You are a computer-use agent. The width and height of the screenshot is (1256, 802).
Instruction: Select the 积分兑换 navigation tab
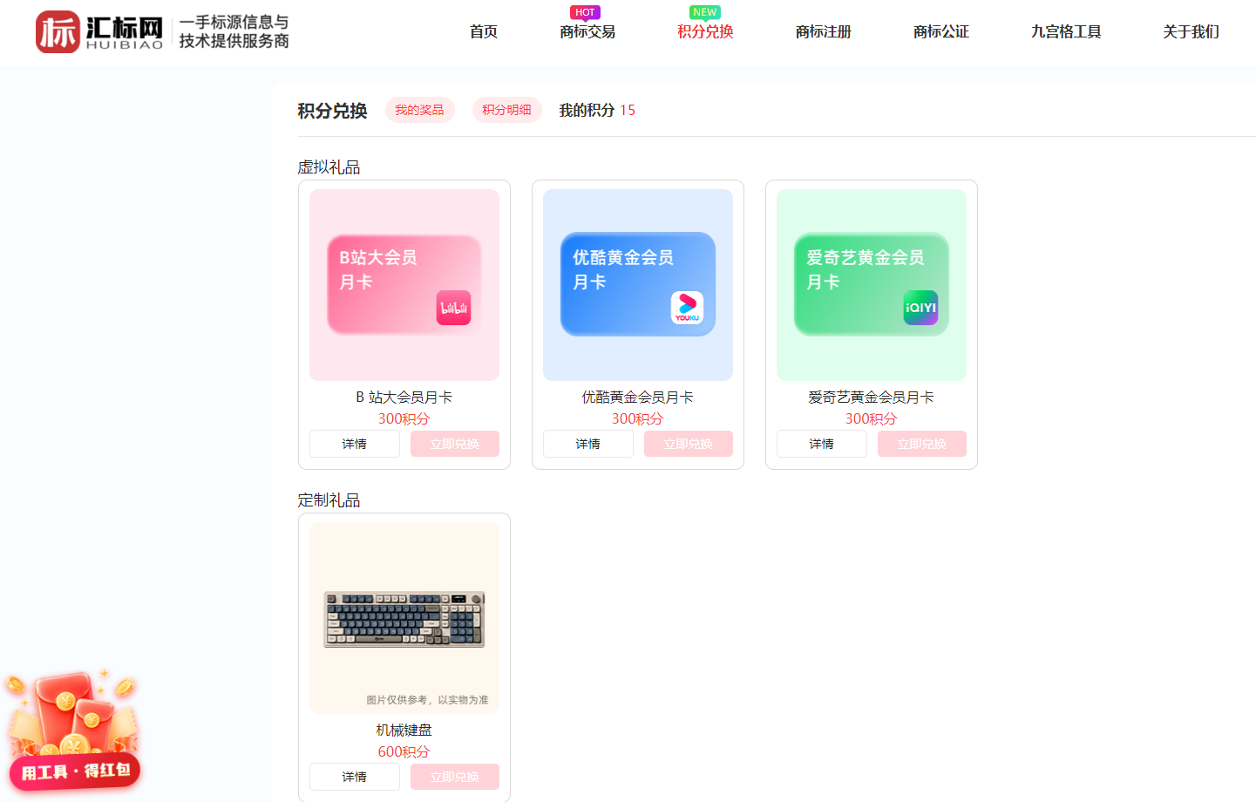(x=705, y=32)
